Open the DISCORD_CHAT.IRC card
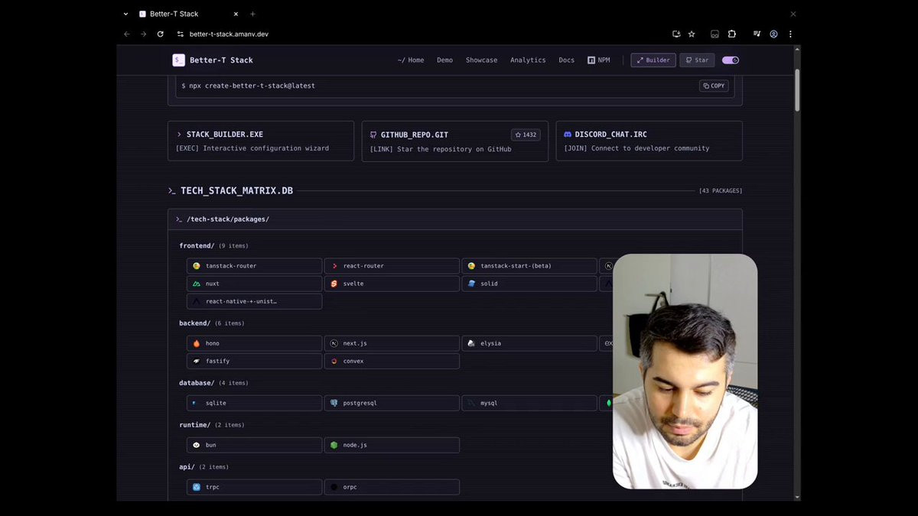Viewport: 918px width, 516px height. point(649,141)
